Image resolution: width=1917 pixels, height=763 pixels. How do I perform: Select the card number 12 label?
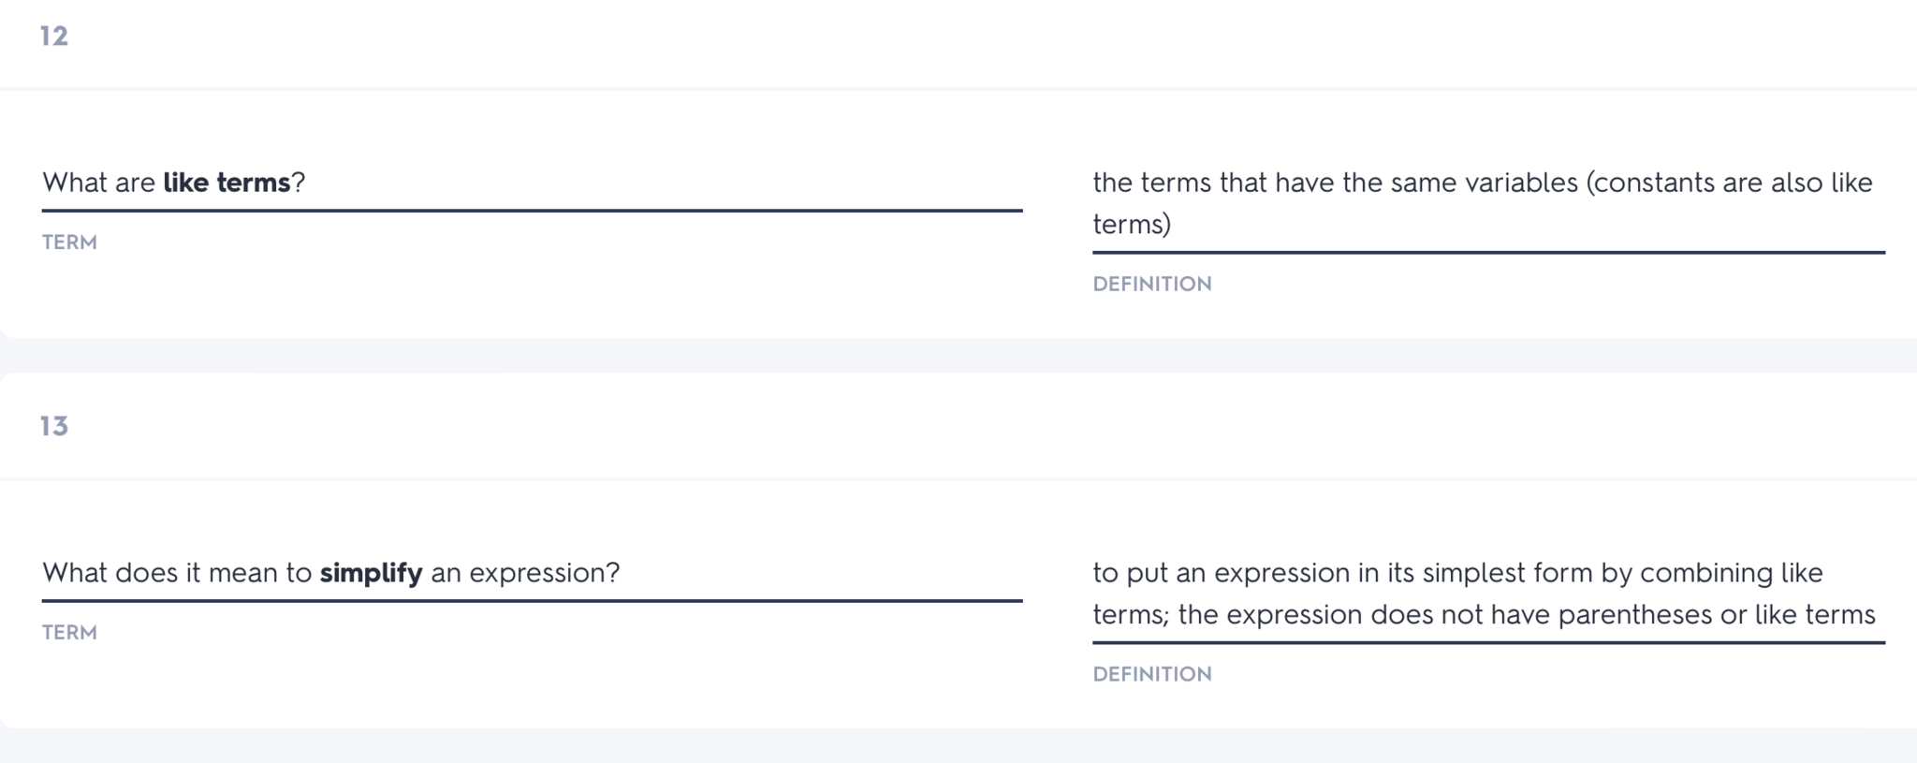[x=54, y=37]
